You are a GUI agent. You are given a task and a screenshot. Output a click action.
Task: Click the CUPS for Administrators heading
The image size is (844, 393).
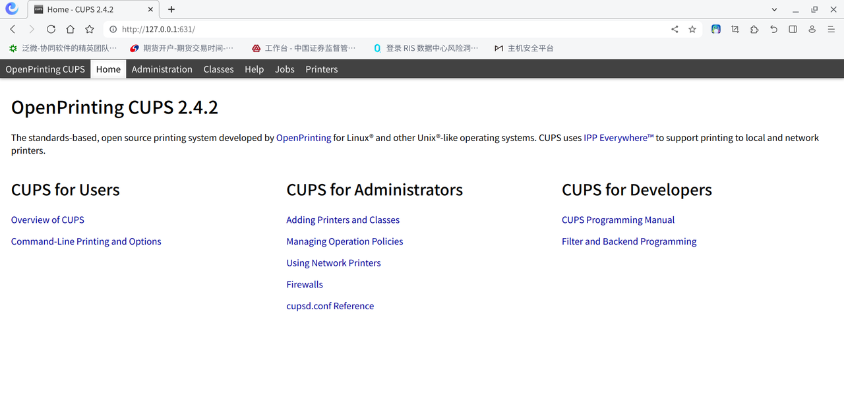click(x=375, y=190)
